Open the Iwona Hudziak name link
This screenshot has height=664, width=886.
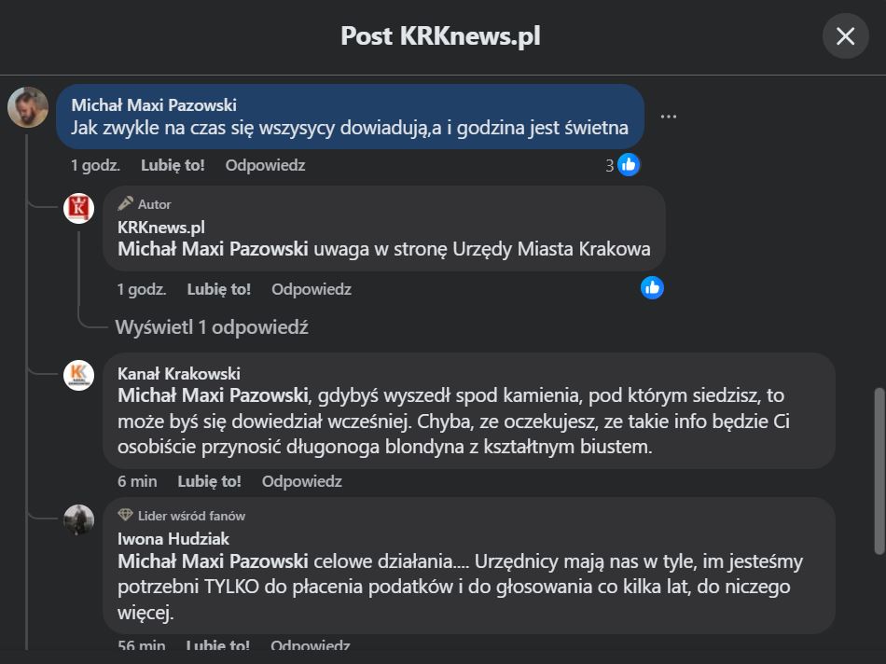tap(173, 538)
